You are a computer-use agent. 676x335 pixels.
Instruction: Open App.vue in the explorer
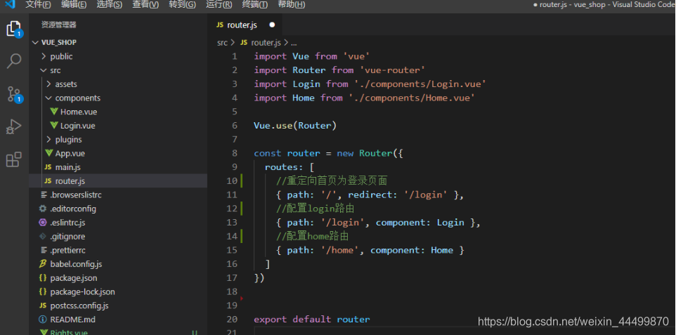click(x=70, y=153)
